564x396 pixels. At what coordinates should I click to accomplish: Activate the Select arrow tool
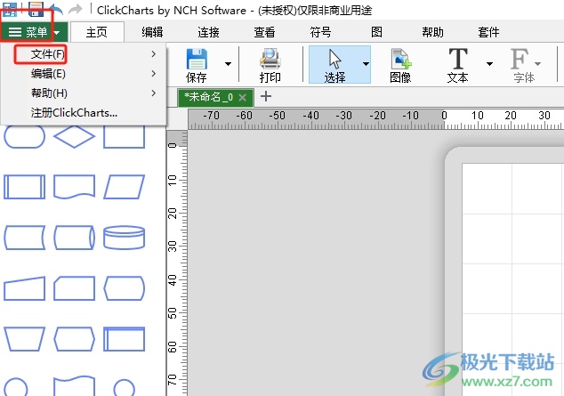pyautogui.click(x=334, y=65)
